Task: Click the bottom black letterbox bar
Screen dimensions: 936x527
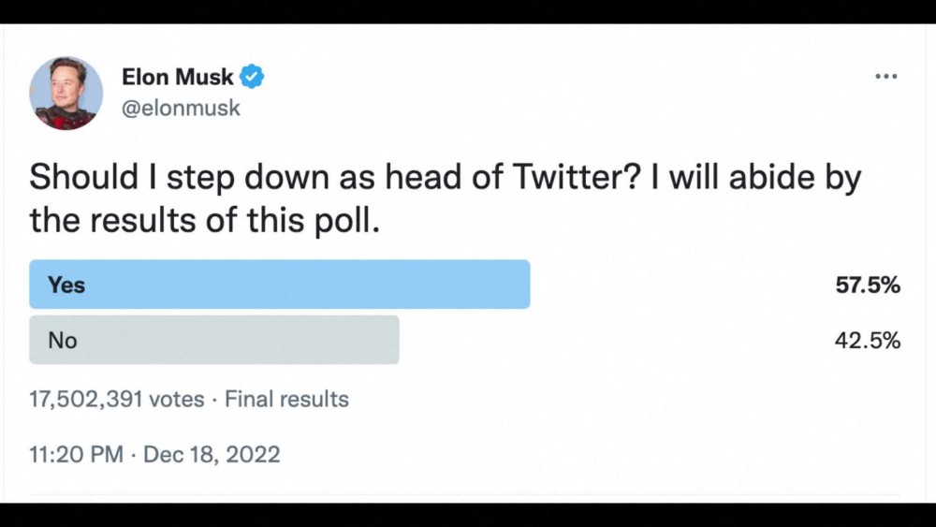Action: click(468, 515)
